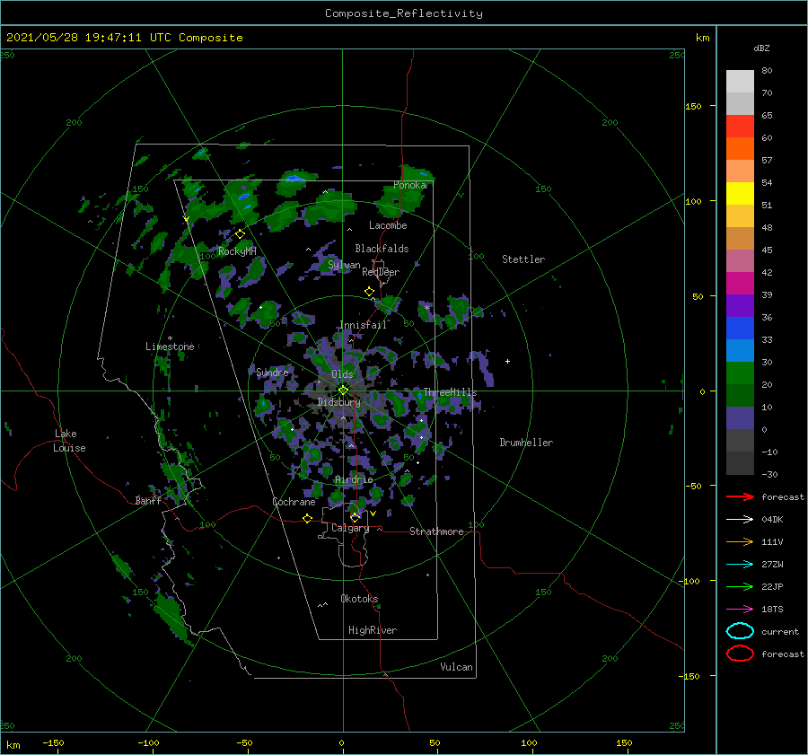
Task: Click the green 22JP arrow in legend
Action: click(740, 586)
